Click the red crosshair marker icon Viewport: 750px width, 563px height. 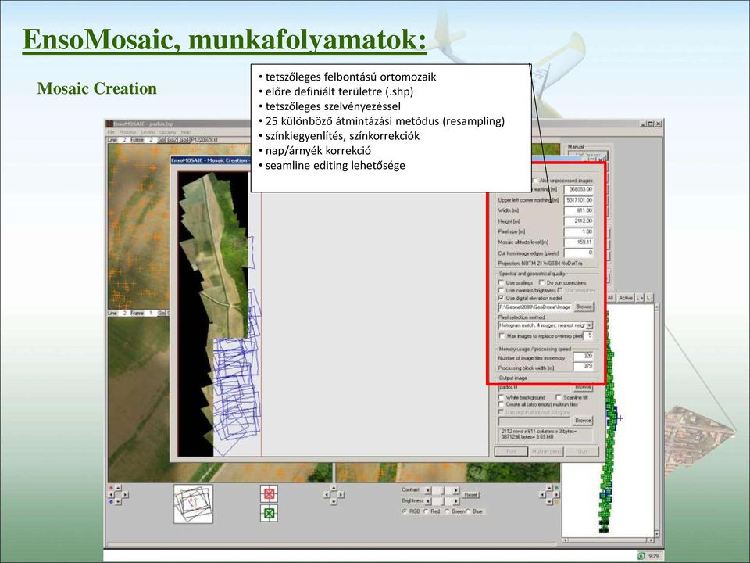pyautogui.click(x=269, y=493)
